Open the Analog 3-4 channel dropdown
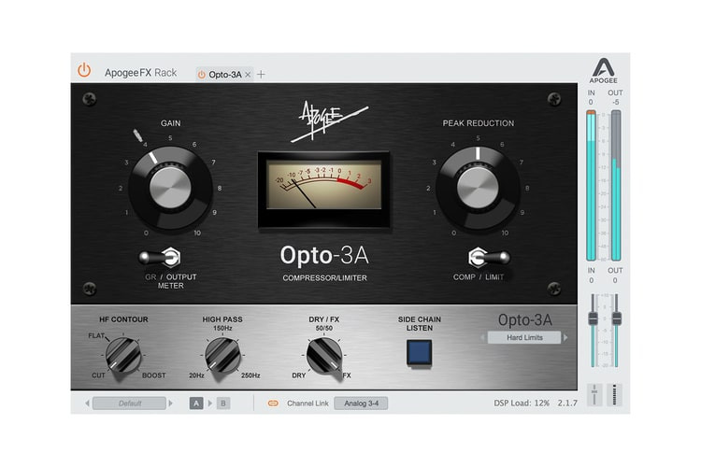The image size is (701, 467). pyautogui.click(x=361, y=403)
